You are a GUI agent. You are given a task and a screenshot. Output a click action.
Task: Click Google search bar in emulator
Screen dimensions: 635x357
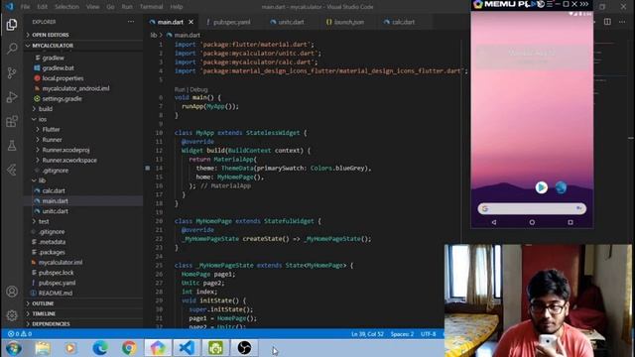(x=532, y=208)
